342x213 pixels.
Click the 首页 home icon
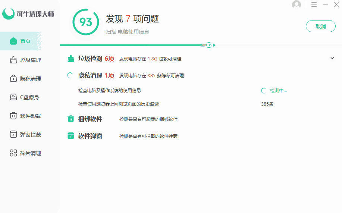tap(13, 41)
